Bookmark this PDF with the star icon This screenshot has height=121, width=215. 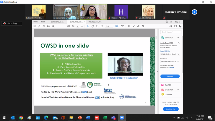(x=40, y=26)
